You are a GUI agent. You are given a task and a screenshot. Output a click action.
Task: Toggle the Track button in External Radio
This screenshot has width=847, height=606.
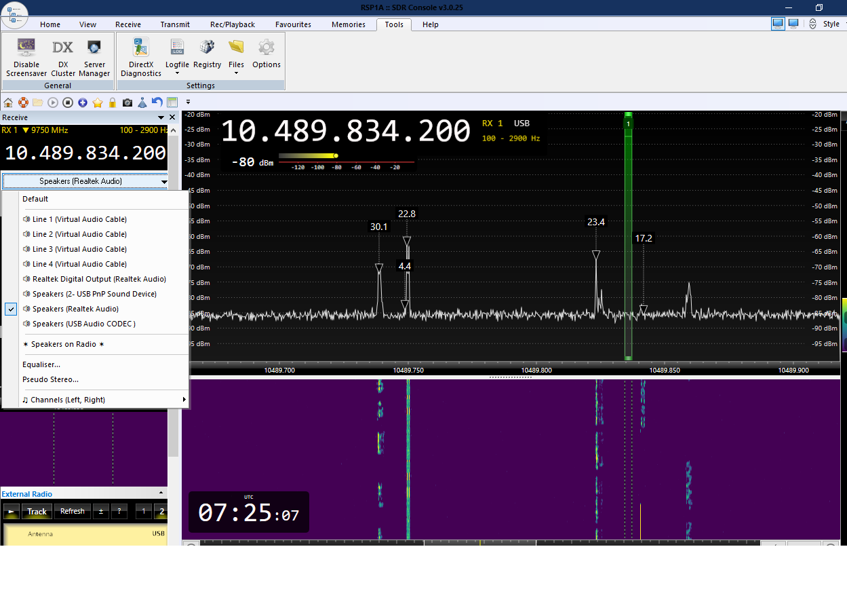pos(37,512)
